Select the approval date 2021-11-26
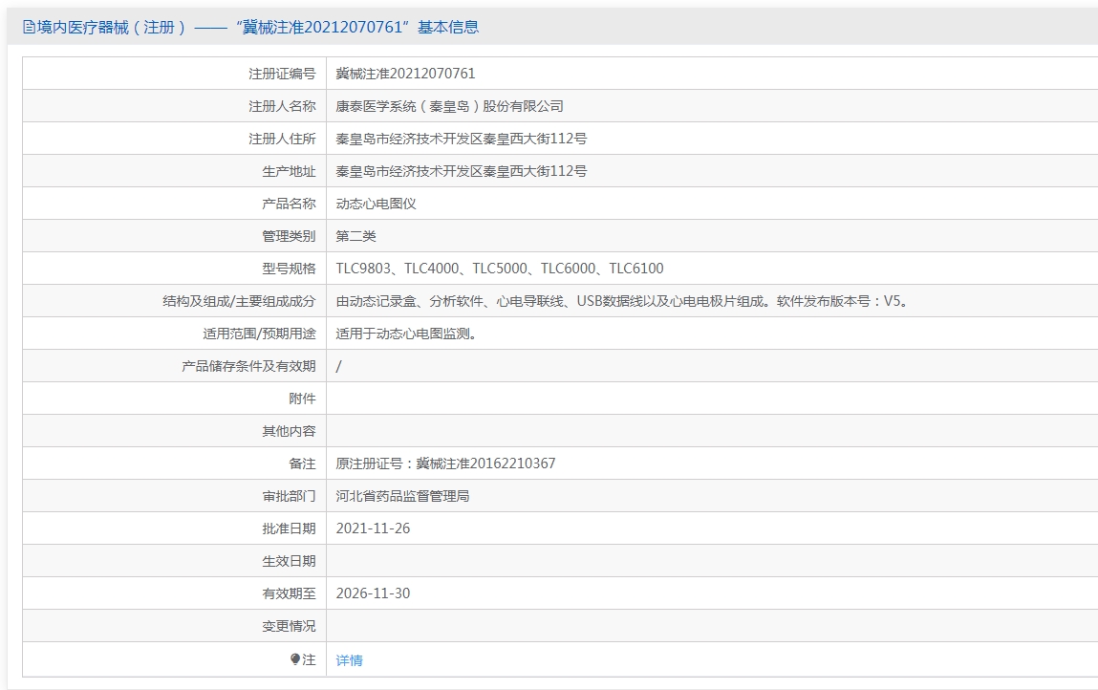Screen dimensions: 1098x690 point(374,528)
